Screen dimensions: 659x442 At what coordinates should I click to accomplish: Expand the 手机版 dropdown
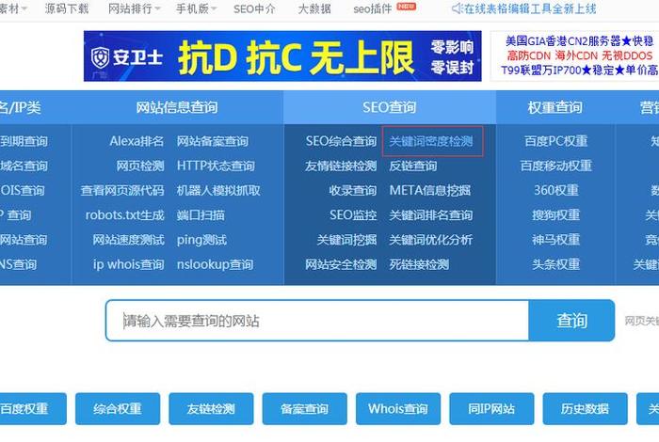click(196, 8)
